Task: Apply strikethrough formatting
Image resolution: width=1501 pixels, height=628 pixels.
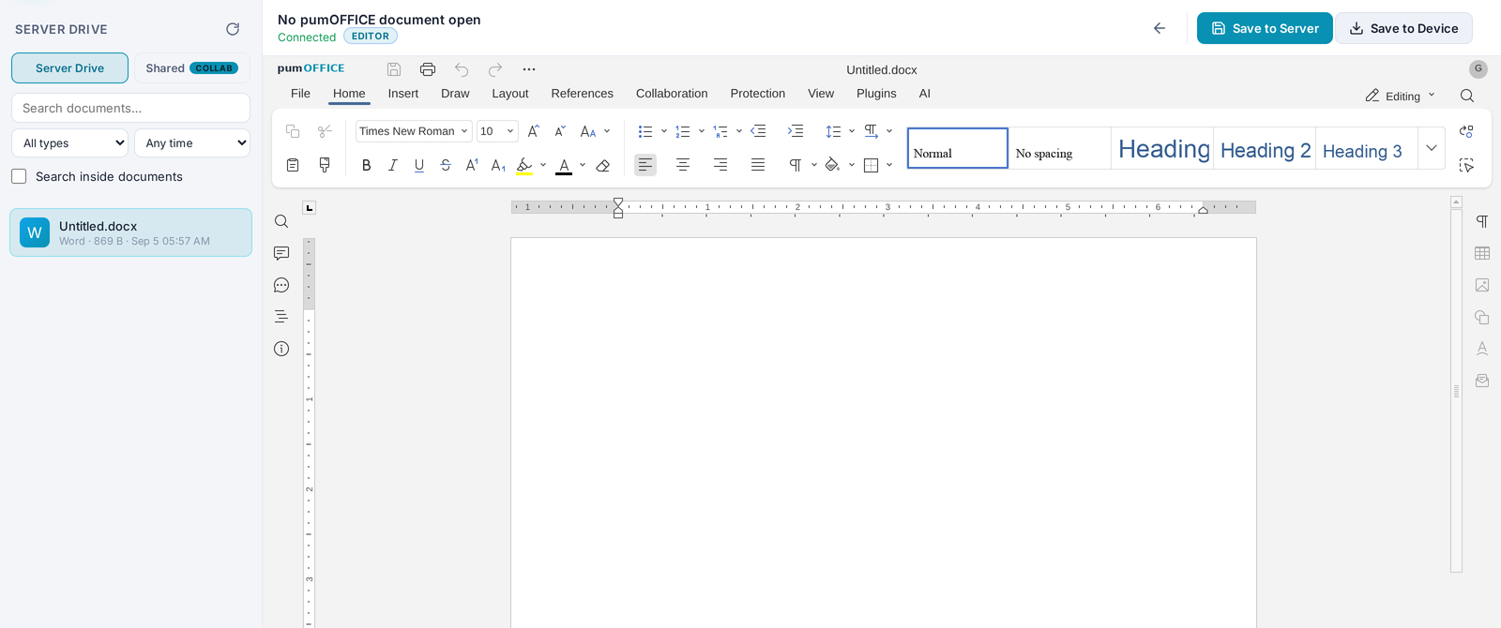Action: click(x=446, y=165)
